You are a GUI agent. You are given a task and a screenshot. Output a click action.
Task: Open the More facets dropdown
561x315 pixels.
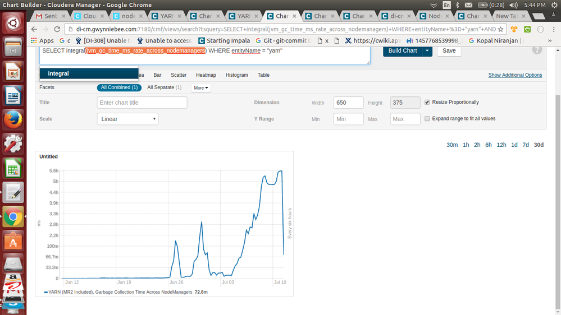[x=200, y=88]
